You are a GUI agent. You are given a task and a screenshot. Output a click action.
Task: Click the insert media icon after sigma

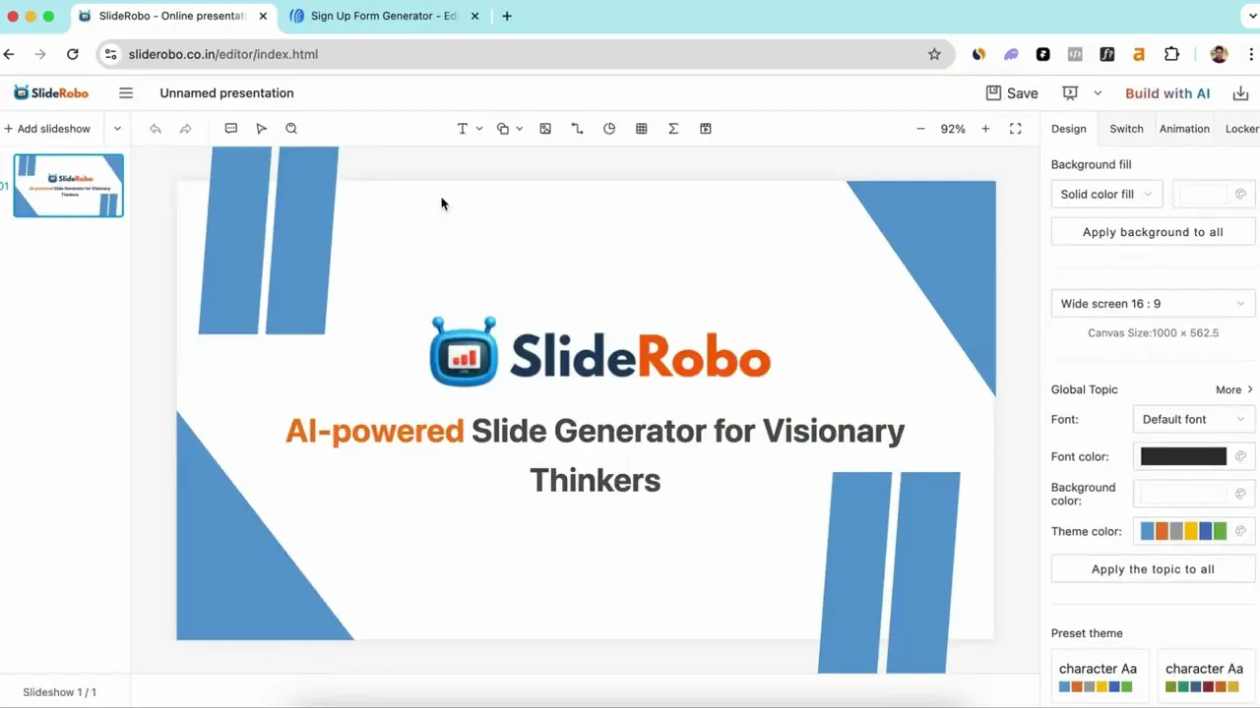(706, 129)
